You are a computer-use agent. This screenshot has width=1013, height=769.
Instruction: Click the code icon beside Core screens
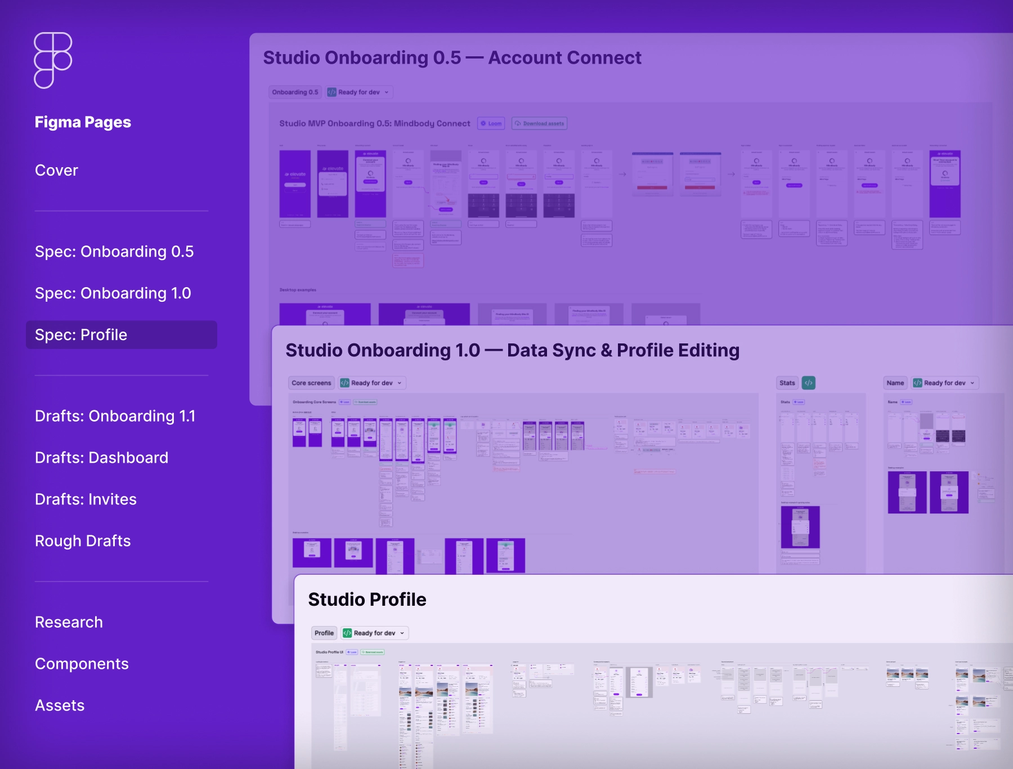click(x=345, y=383)
